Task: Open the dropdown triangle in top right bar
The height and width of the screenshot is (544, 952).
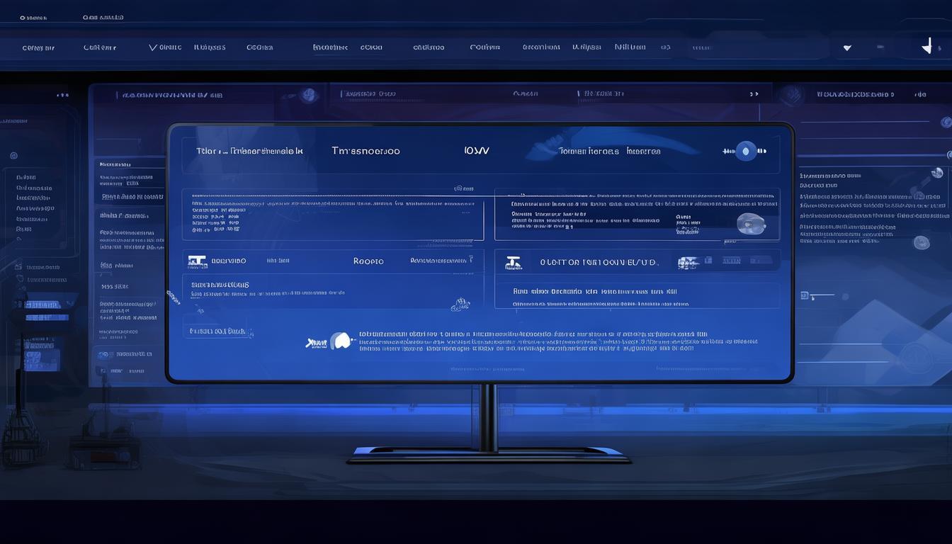Action: tap(847, 48)
